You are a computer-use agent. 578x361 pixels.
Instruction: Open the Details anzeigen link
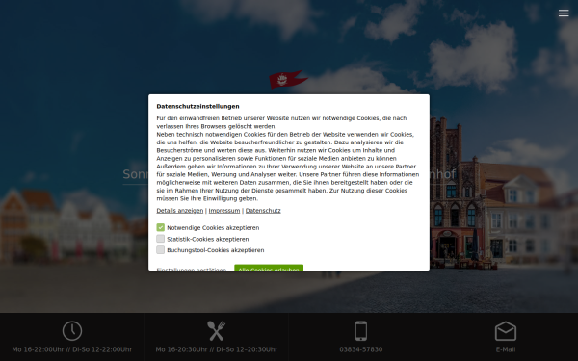point(180,211)
